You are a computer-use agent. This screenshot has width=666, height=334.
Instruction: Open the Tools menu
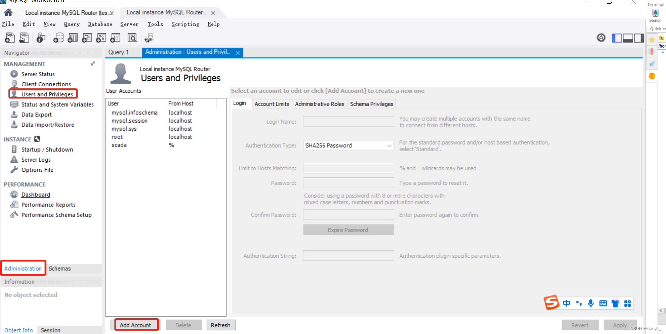155,24
